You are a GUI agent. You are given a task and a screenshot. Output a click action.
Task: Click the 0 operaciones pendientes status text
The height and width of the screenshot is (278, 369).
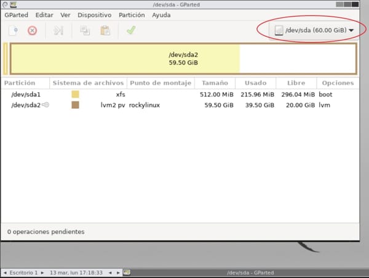click(x=46, y=232)
